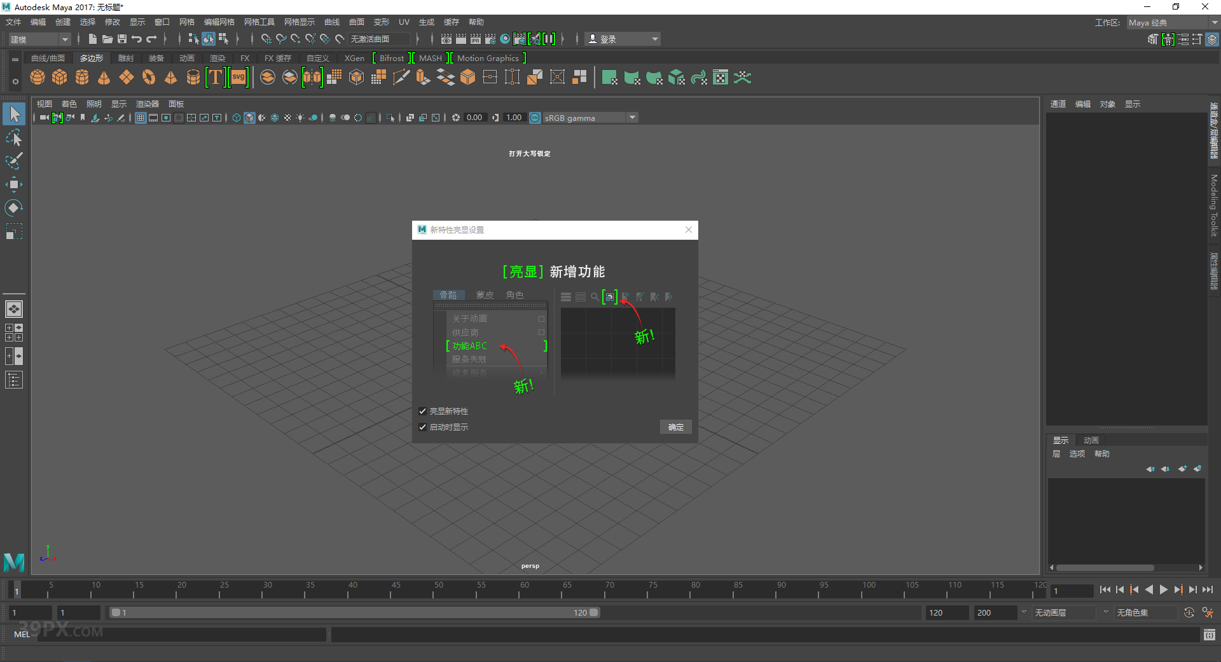Open the Channel Box 通道 menu

click(x=1058, y=104)
